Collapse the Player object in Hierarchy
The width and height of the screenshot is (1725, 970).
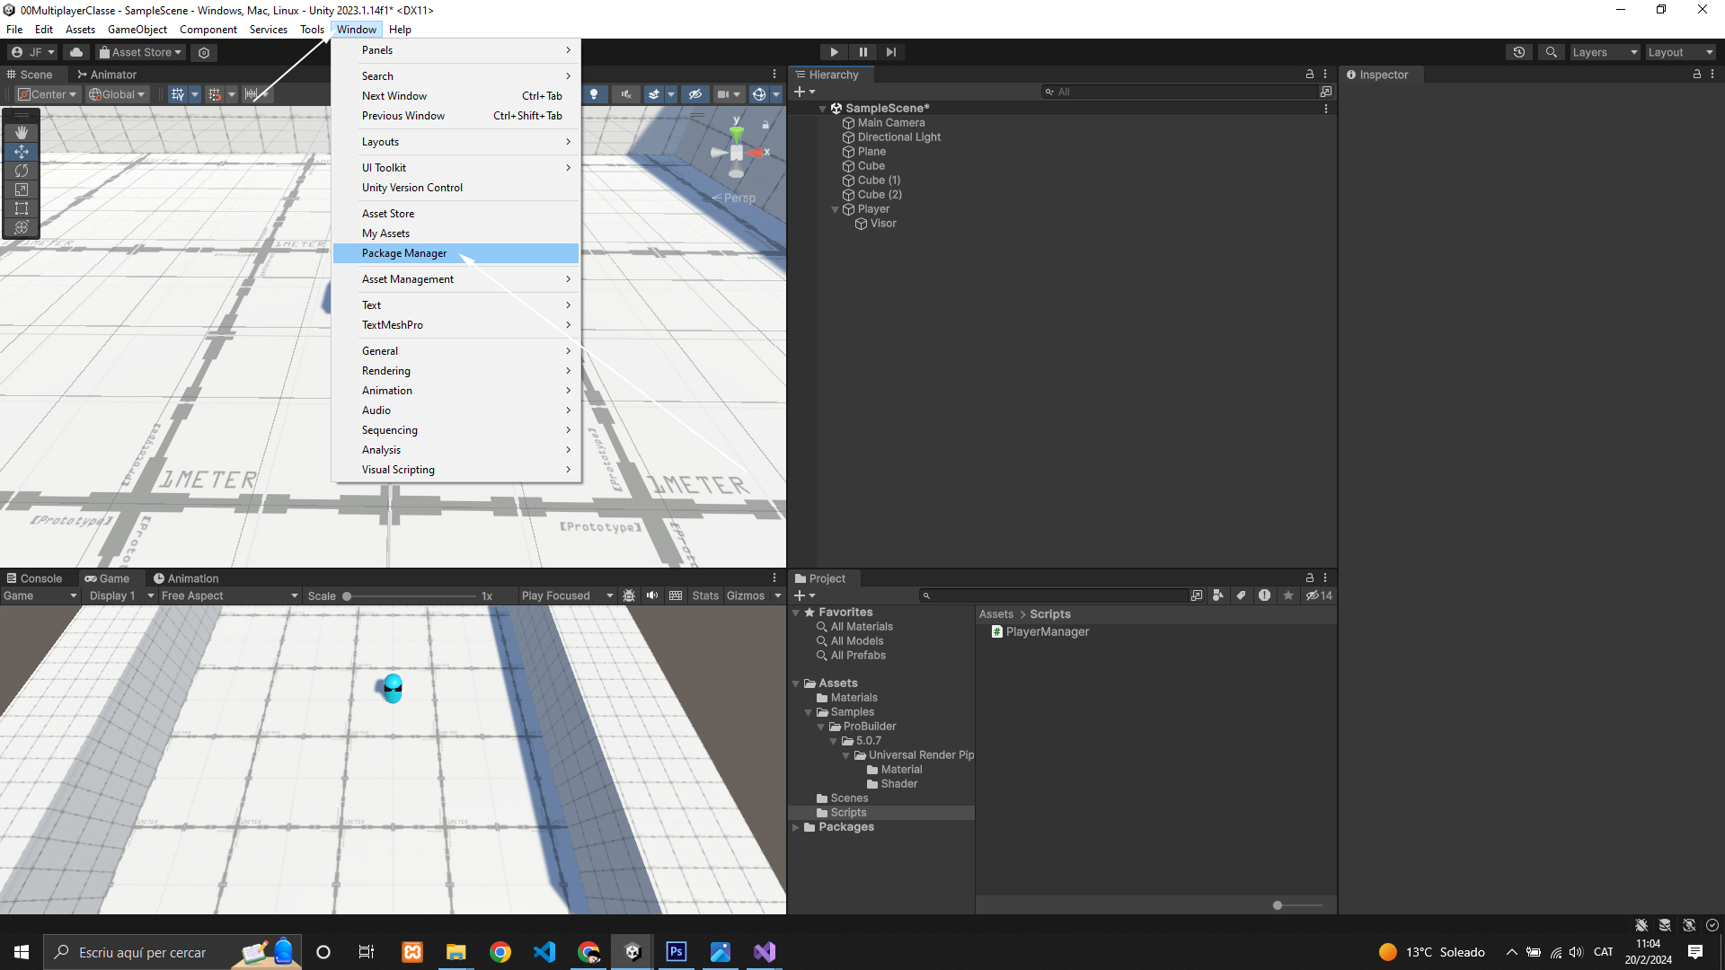click(x=836, y=209)
